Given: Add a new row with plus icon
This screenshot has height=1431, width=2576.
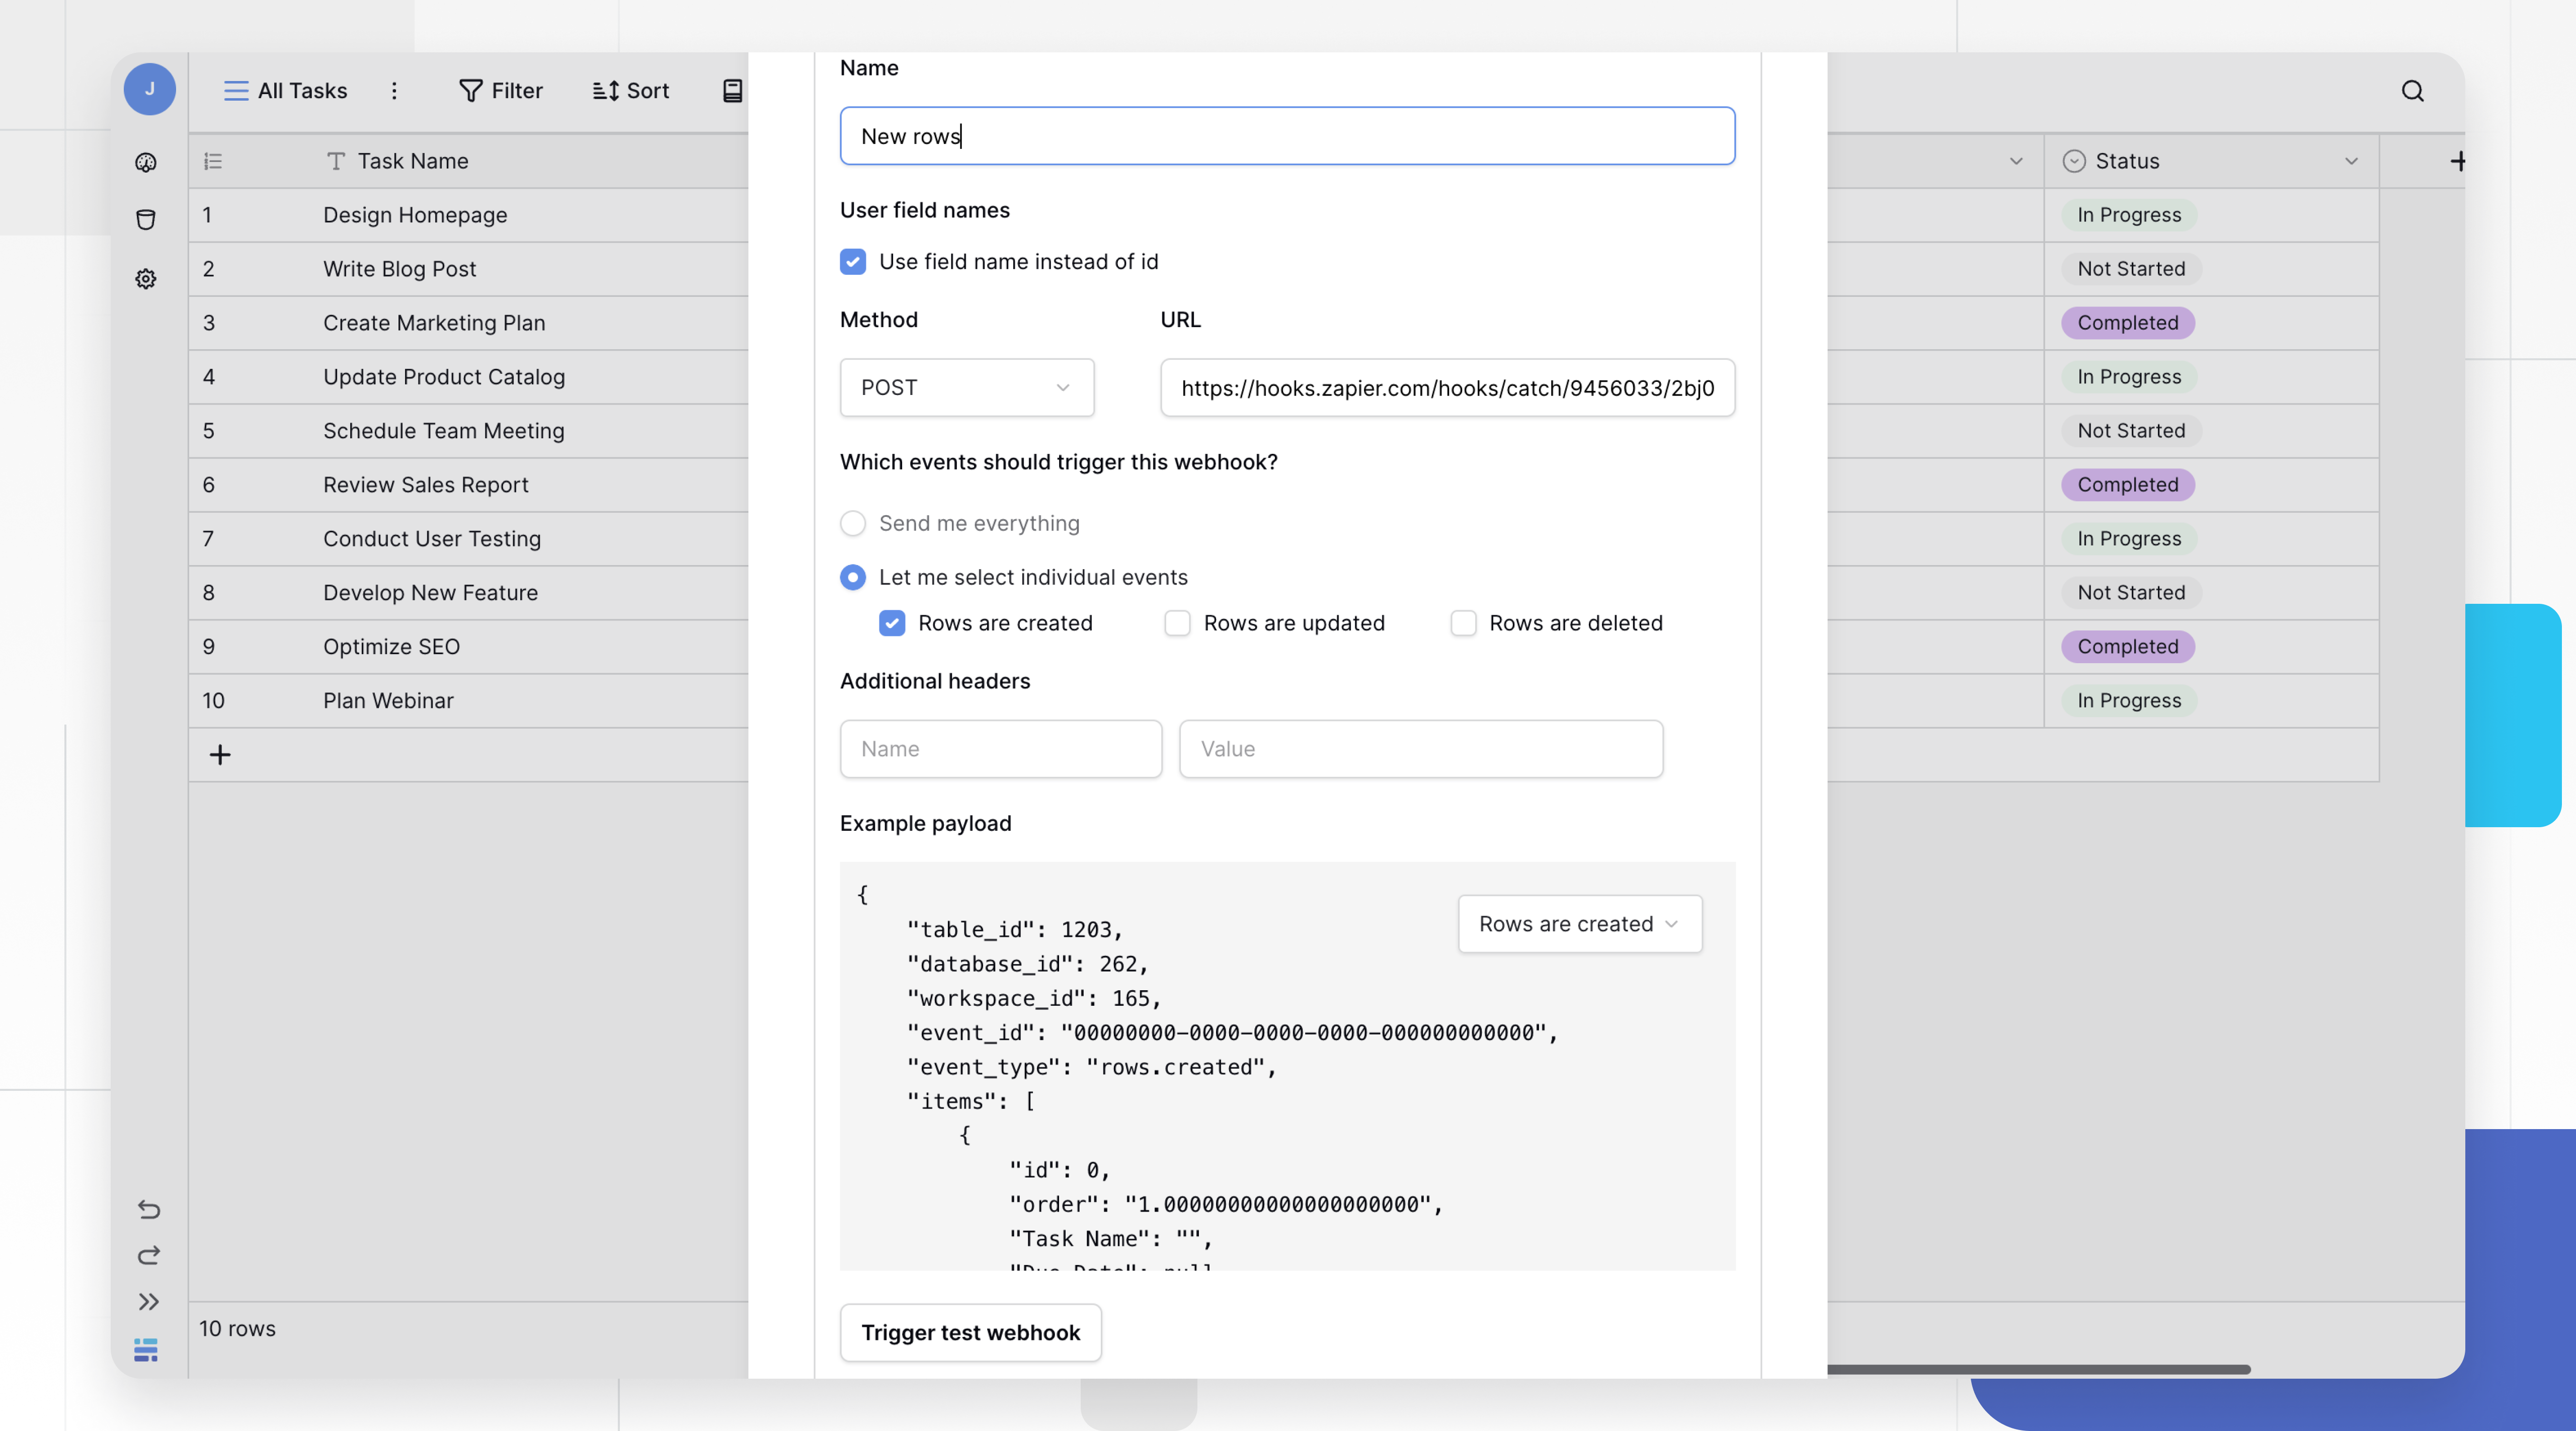Looking at the screenshot, I should click(x=220, y=755).
